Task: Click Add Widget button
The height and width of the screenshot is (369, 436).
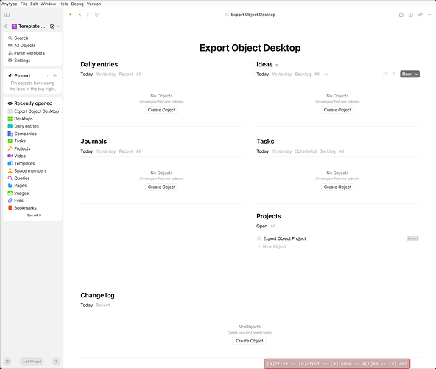Action: click(32, 362)
